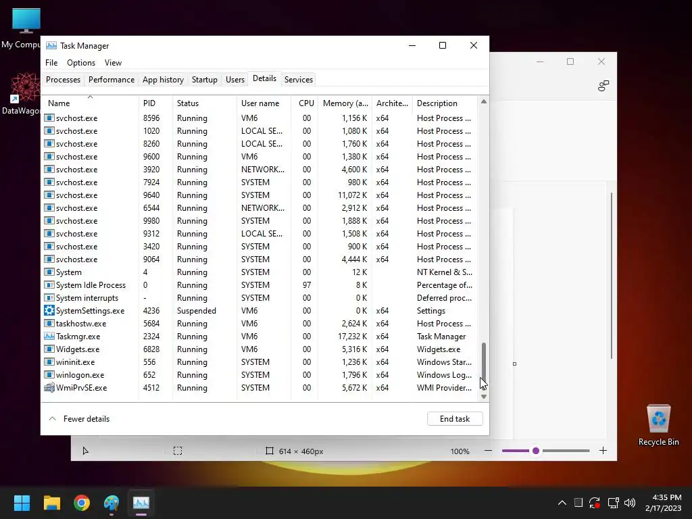Collapse with Fewer details

(x=79, y=419)
